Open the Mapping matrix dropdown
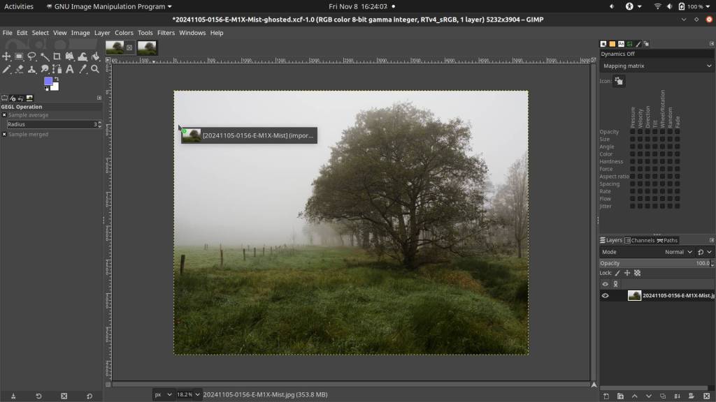This screenshot has height=402, width=716. [657, 66]
